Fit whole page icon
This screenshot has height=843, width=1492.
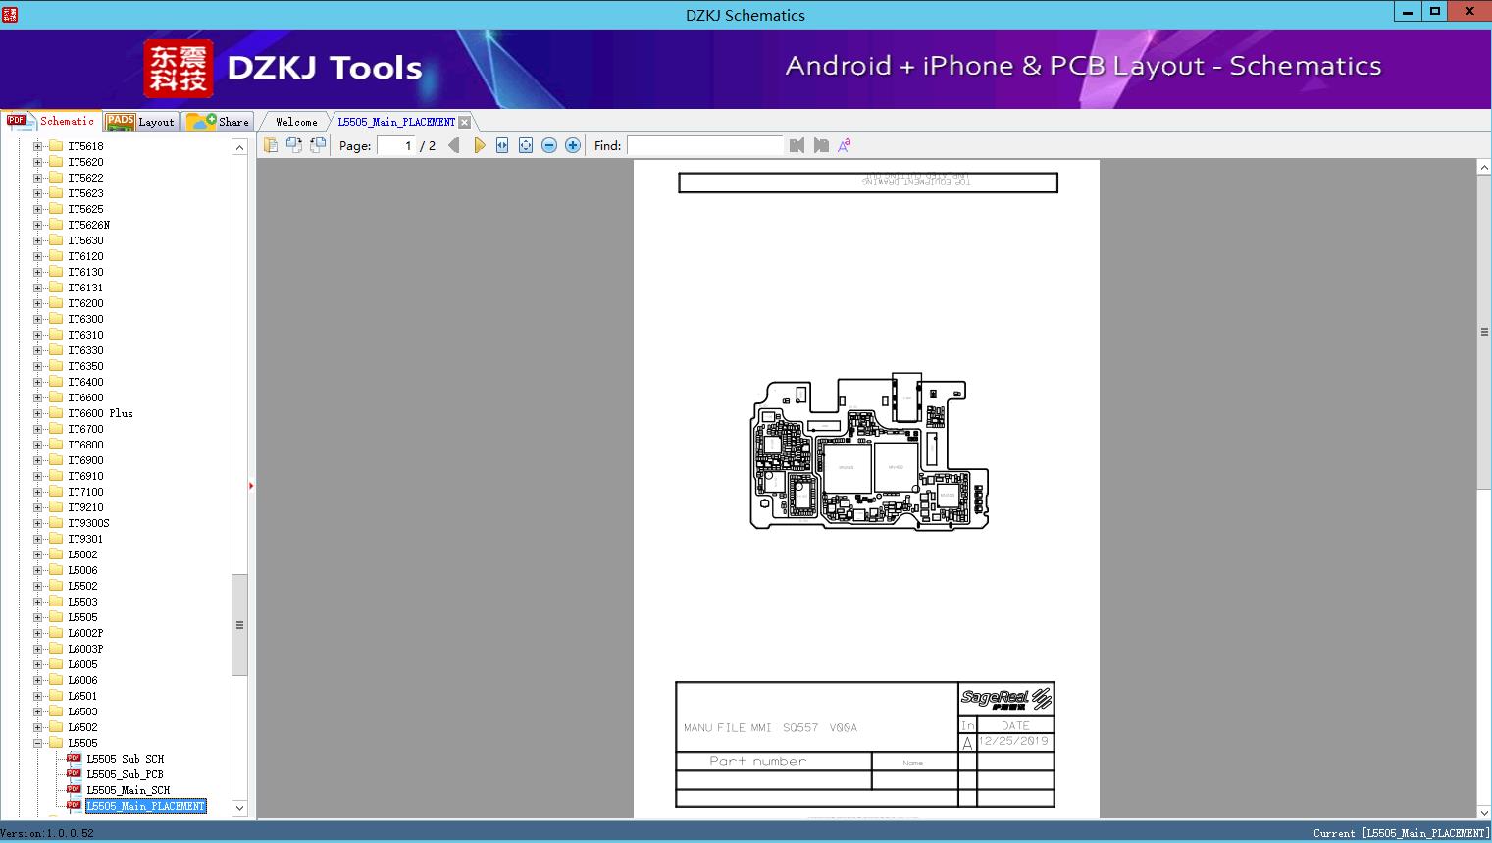pos(526,145)
